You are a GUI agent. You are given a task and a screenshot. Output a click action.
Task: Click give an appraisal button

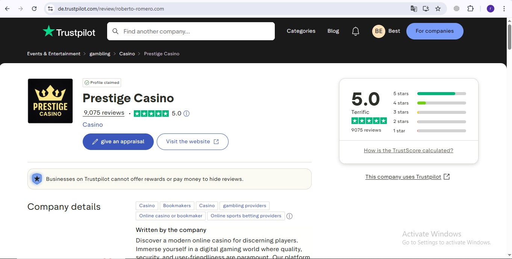(118, 142)
